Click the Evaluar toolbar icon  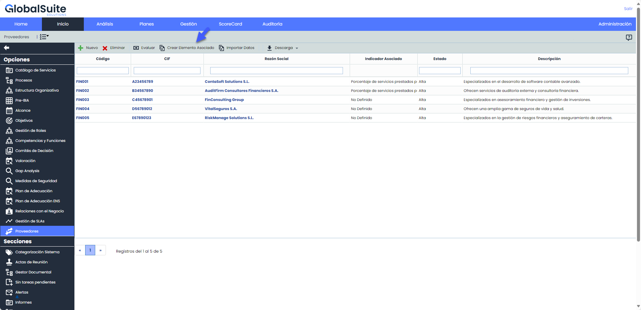pyautogui.click(x=136, y=48)
